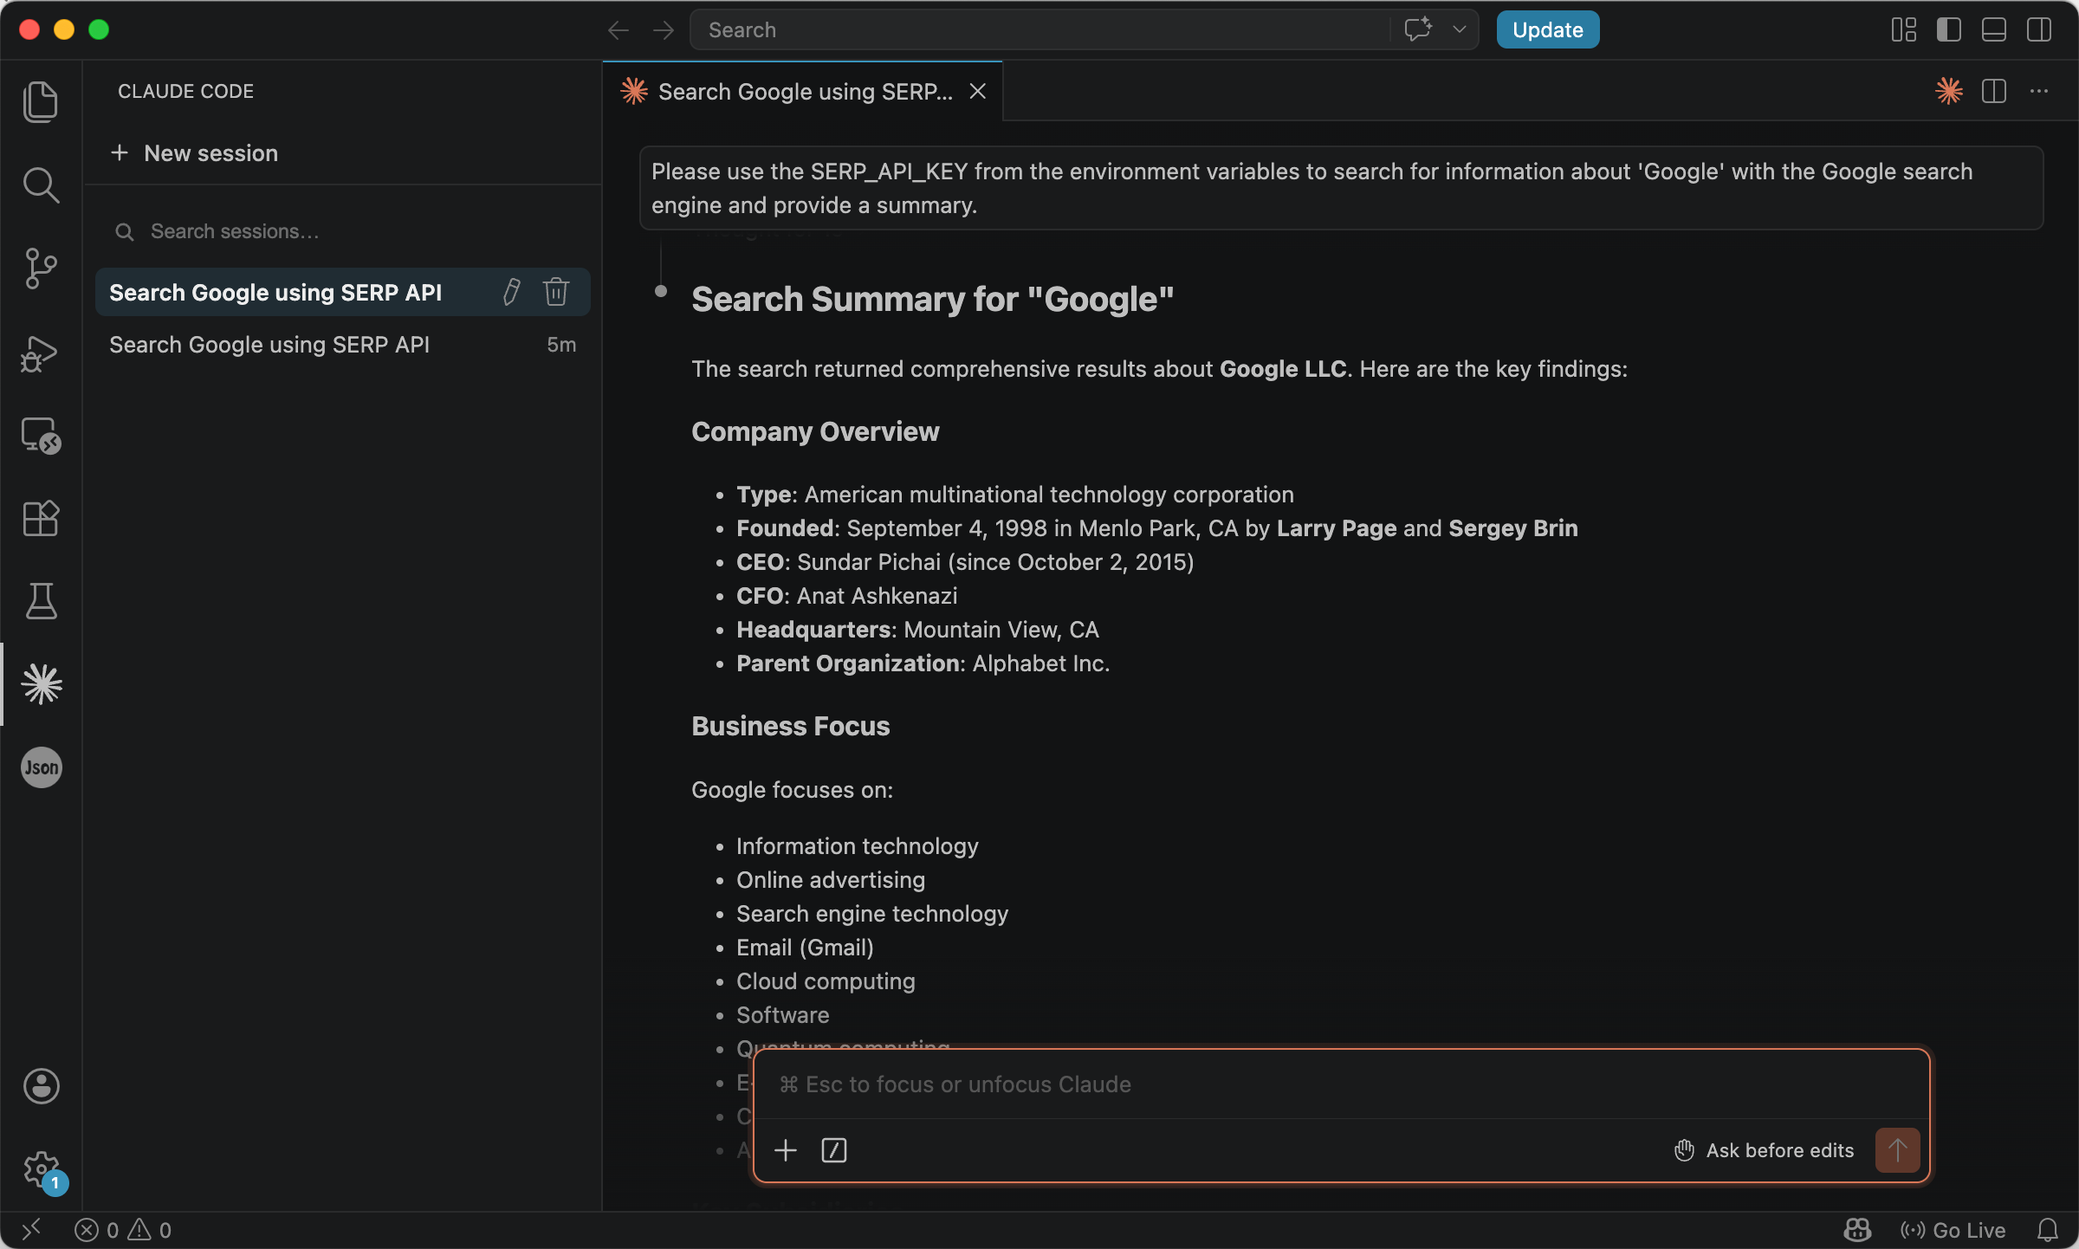Image resolution: width=2079 pixels, height=1249 pixels.
Task: Rename session using the pencil icon
Action: 512,292
